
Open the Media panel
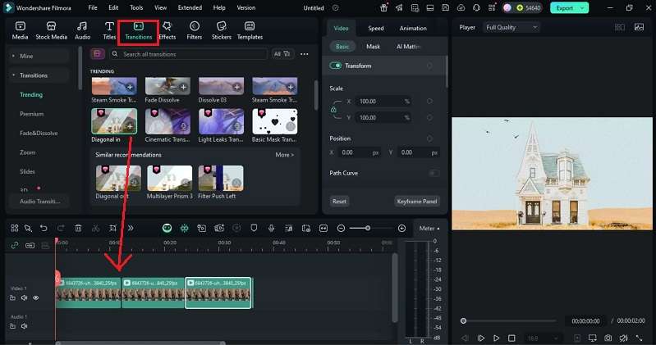coord(20,30)
